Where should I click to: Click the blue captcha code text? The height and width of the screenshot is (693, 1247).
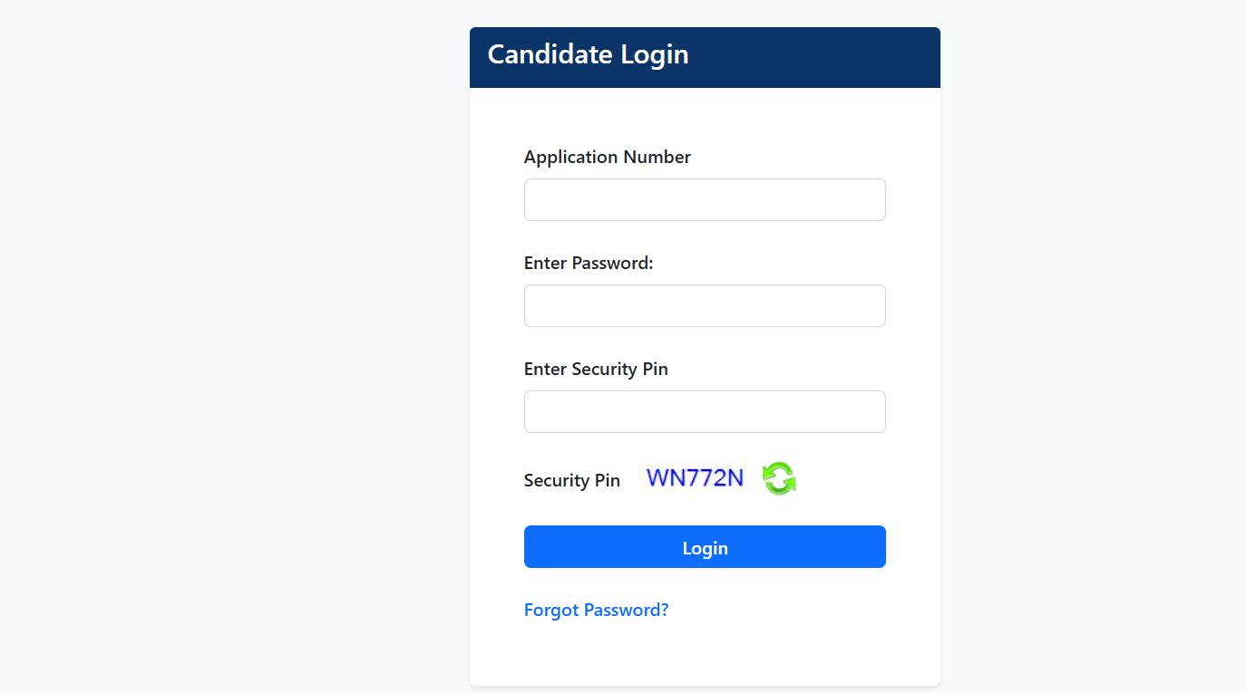(x=695, y=477)
